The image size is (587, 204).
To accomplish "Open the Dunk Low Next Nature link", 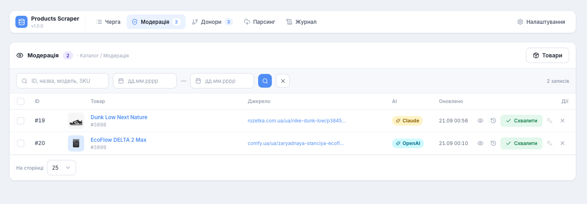I will click(119, 117).
